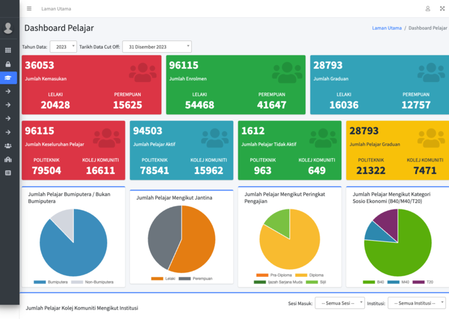
Task: Expand the Tarikh Data Cut Off dropdown
Action: (157, 47)
